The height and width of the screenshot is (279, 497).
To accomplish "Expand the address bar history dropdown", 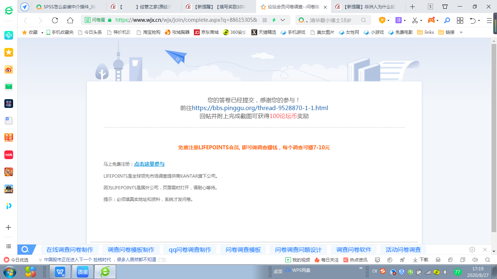I will click(x=283, y=20).
